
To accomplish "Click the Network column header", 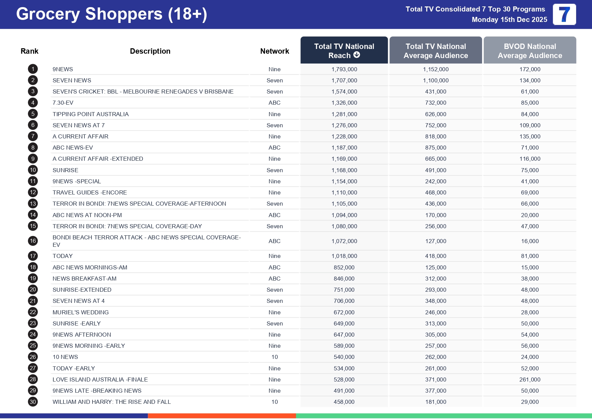I will [x=274, y=51].
